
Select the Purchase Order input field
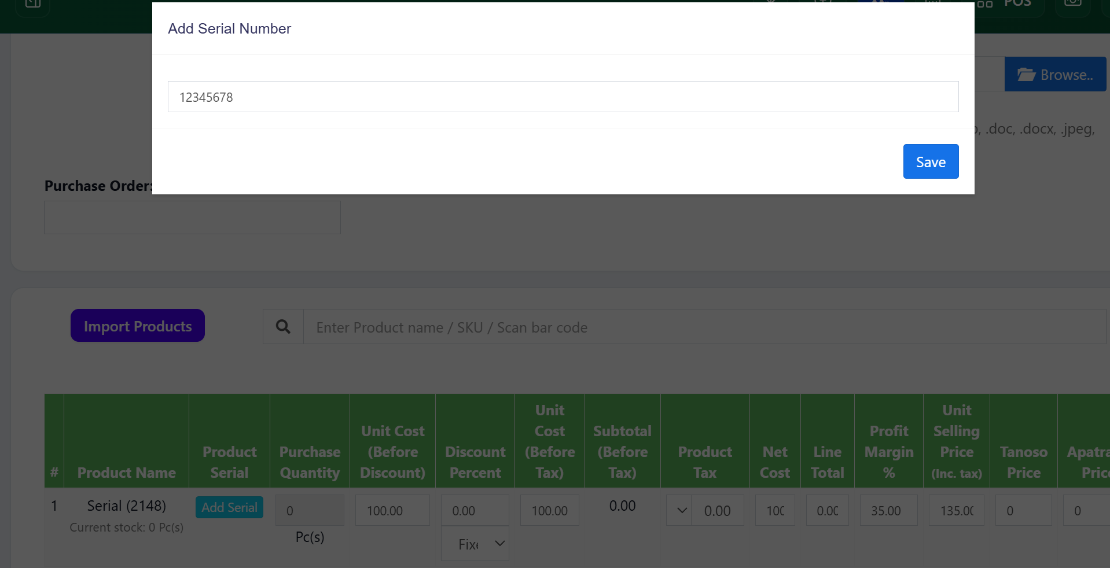[x=192, y=217]
